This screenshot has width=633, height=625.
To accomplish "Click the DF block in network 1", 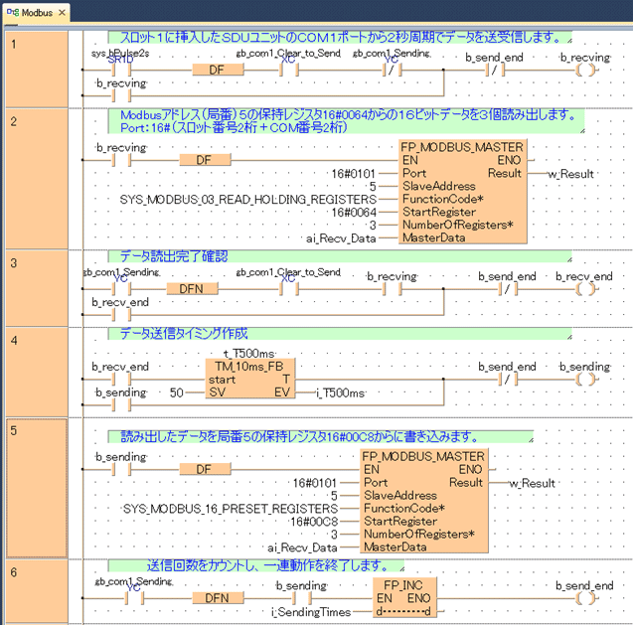I will [x=219, y=71].
